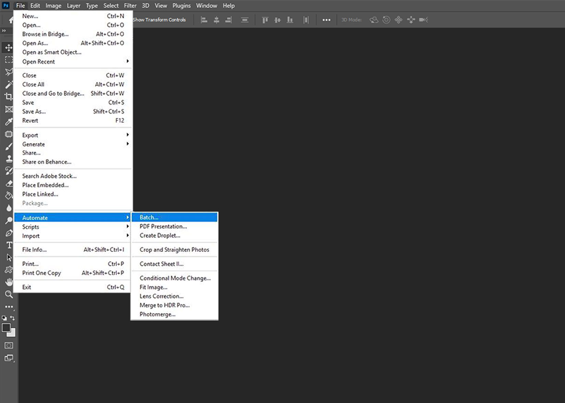Viewport: 565px width, 403px height.
Task: Click the 3D orbit camera icon
Action: (374, 20)
